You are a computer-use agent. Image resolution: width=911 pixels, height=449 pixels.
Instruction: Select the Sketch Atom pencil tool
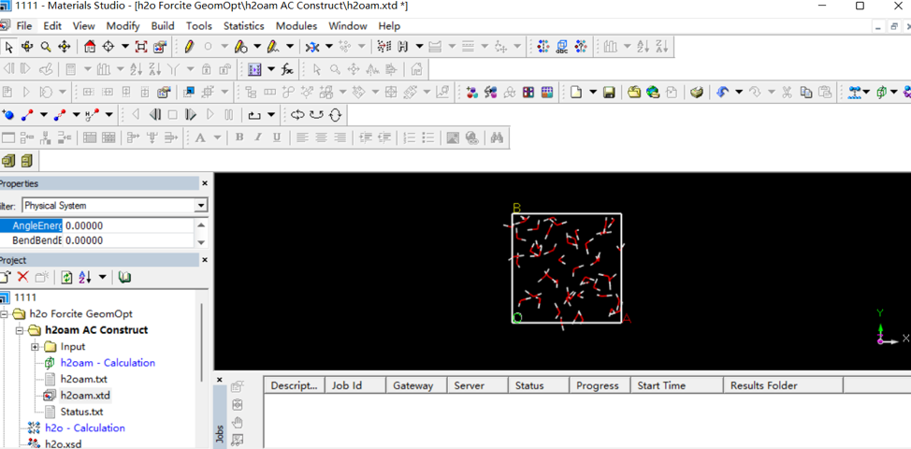(190, 47)
